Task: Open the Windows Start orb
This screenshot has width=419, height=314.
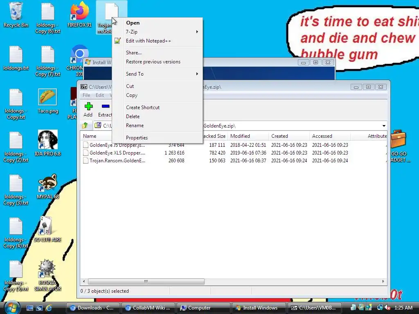Action: tap(12, 307)
